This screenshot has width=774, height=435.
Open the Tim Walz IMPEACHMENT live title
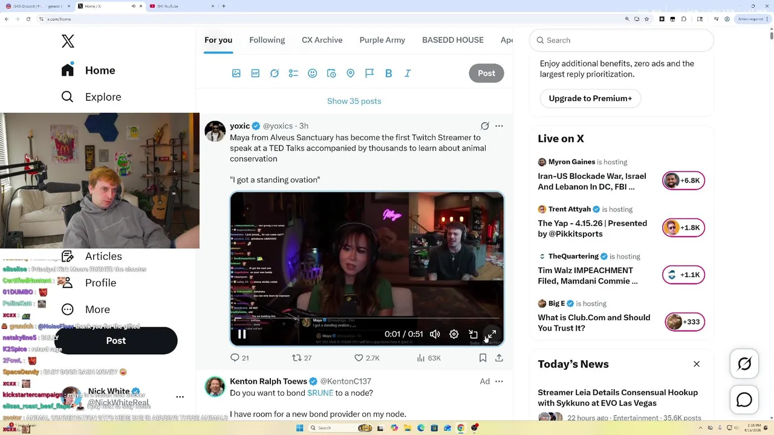point(587,275)
